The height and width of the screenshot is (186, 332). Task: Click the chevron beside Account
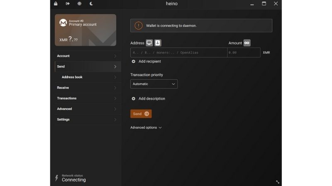pos(115,56)
